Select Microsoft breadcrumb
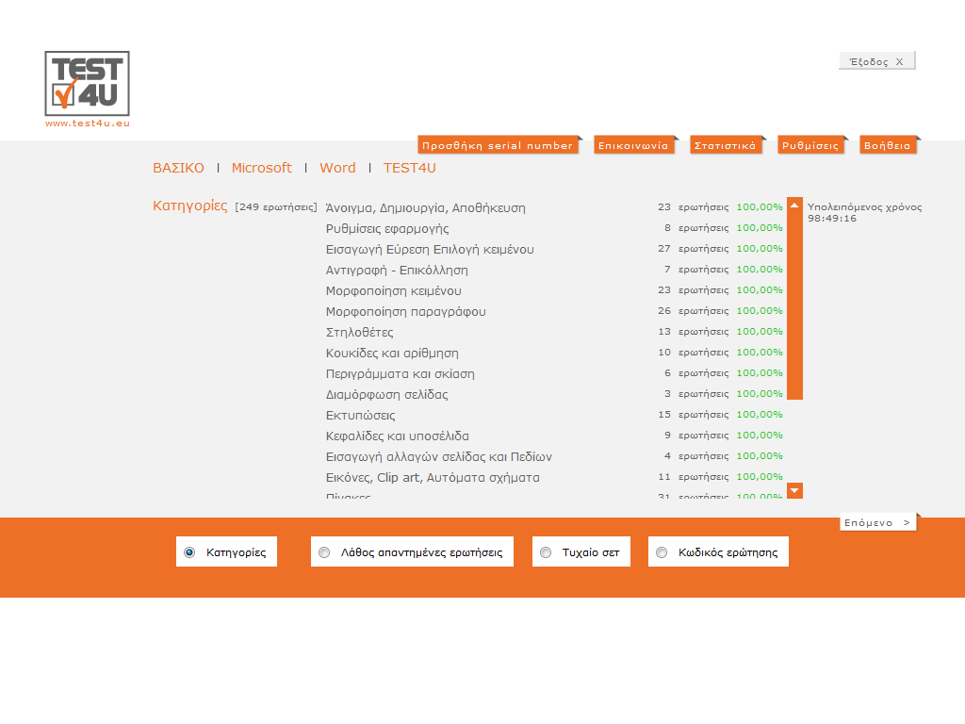This screenshot has height=724, width=965. click(x=262, y=168)
